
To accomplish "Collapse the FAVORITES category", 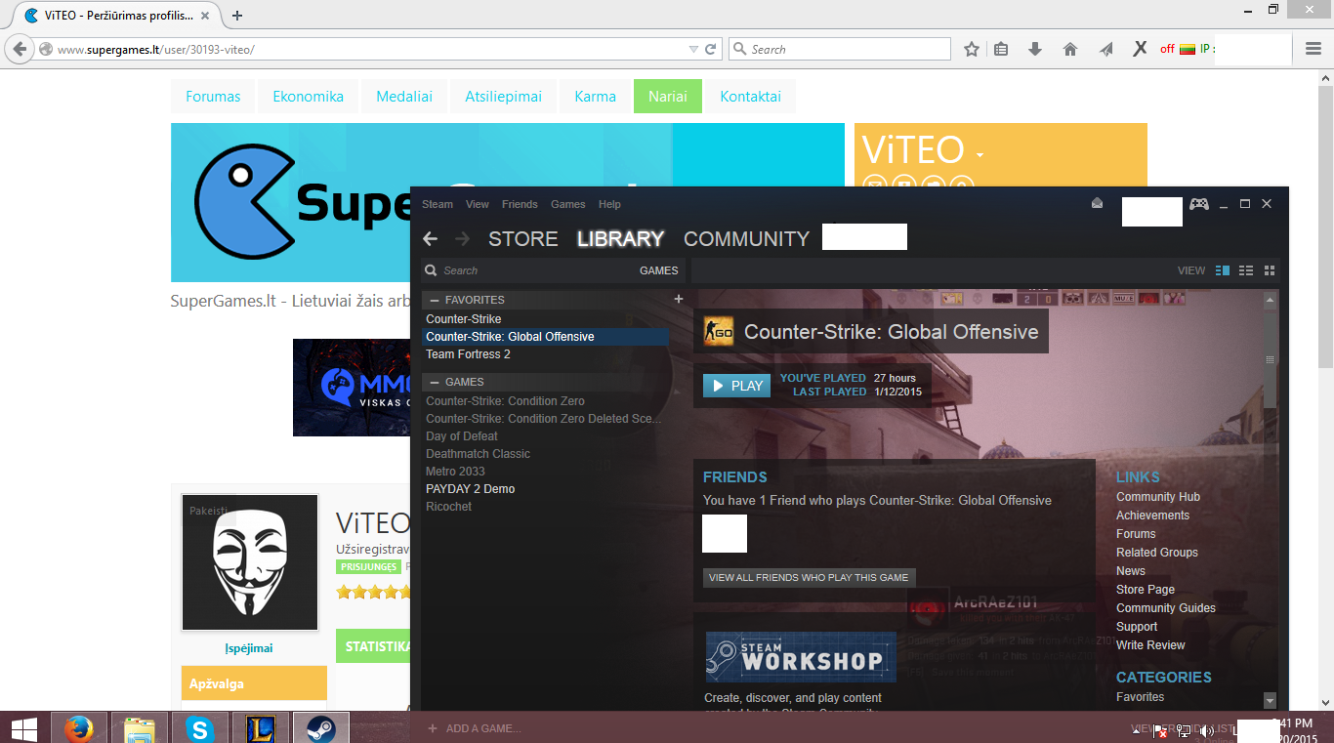I will (x=435, y=300).
